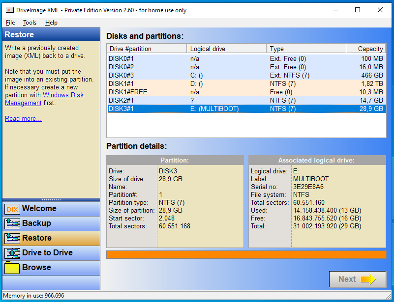Click the Free value 16.843.755.520 (16 GB)
Viewport: 394px width, 302px height.
click(x=327, y=218)
